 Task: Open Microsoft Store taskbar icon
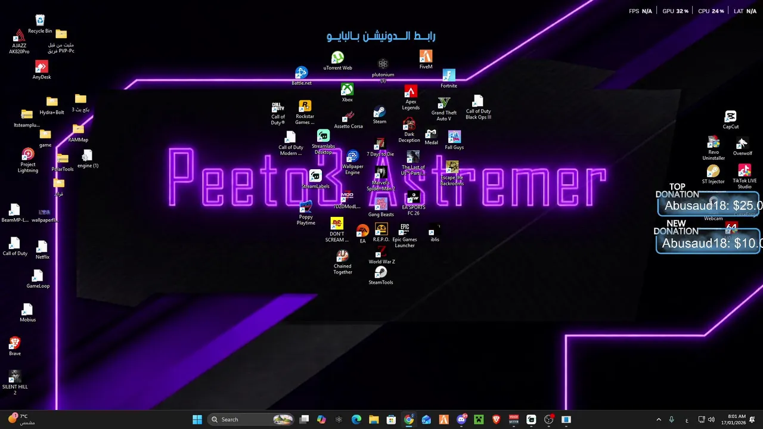(391, 419)
